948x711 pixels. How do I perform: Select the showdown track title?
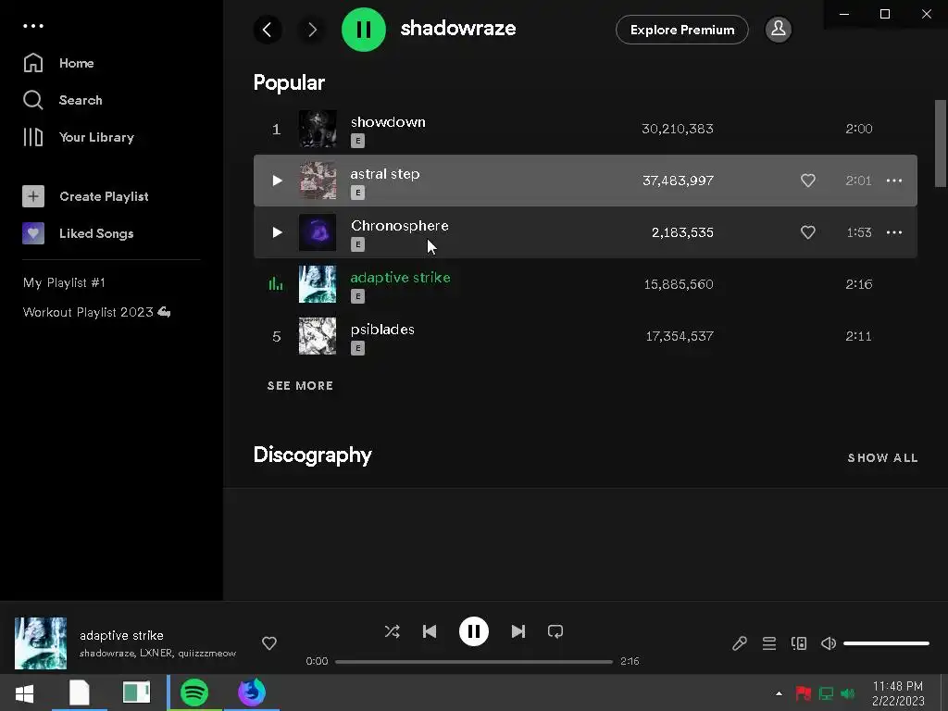[x=388, y=121]
